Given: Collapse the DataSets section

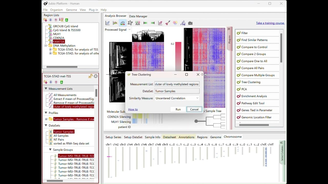Looking at the screenshot, I should (x=46, y=125).
